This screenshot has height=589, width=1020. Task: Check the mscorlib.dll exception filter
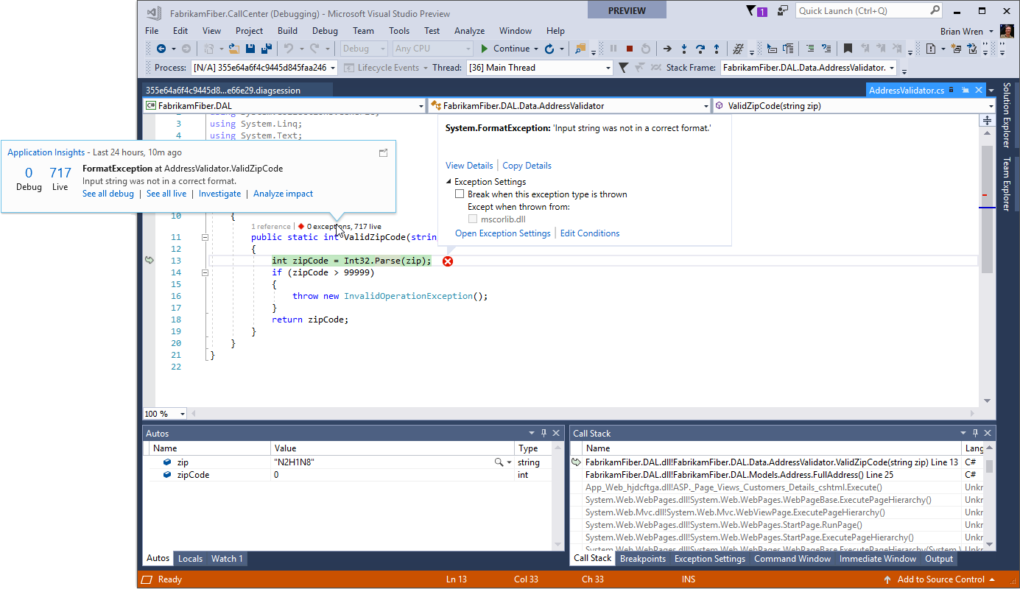click(473, 219)
